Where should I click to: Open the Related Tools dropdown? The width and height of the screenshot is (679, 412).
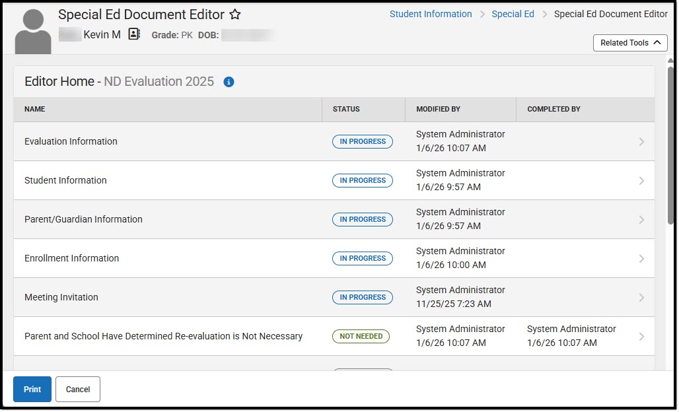click(x=629, y=42)
